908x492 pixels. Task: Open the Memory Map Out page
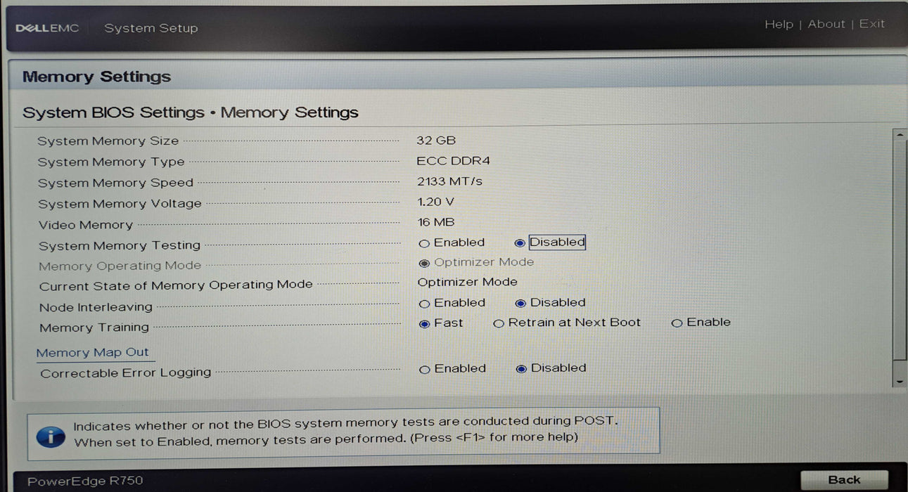point(94,352)
